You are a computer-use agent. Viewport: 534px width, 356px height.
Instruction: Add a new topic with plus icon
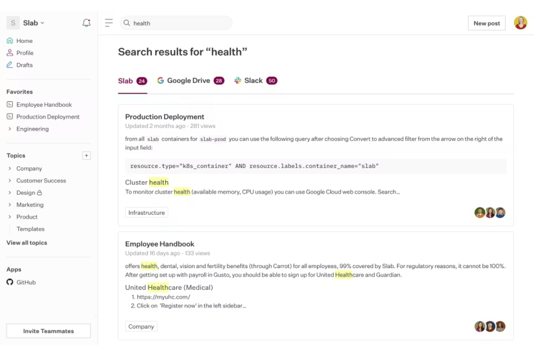pyautogui.click(x=86, y=155)
